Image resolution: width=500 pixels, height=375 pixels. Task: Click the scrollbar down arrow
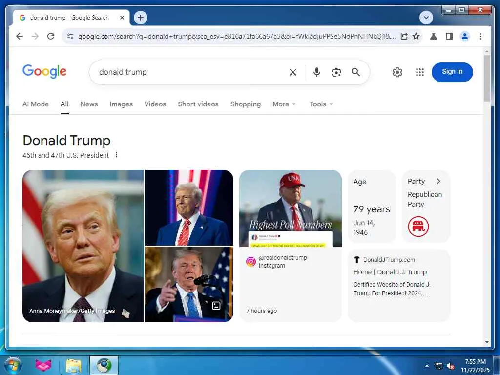coord(487,342)
